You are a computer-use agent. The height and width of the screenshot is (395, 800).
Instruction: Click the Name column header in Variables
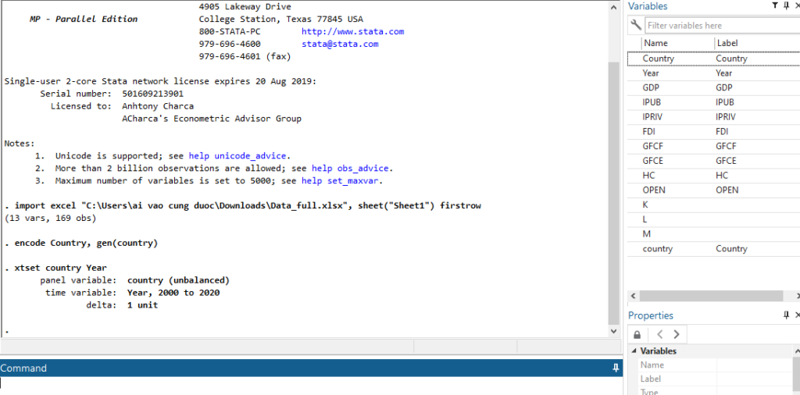pos(656,43)
